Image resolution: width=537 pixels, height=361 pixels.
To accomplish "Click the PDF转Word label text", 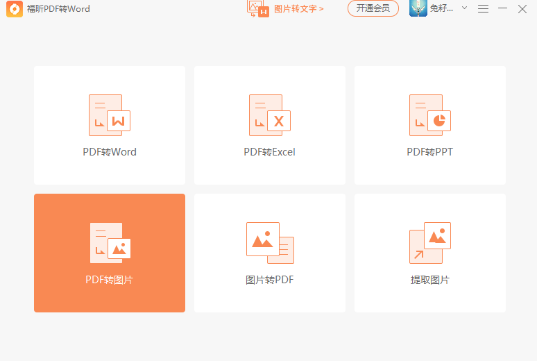I will [110, 152].
